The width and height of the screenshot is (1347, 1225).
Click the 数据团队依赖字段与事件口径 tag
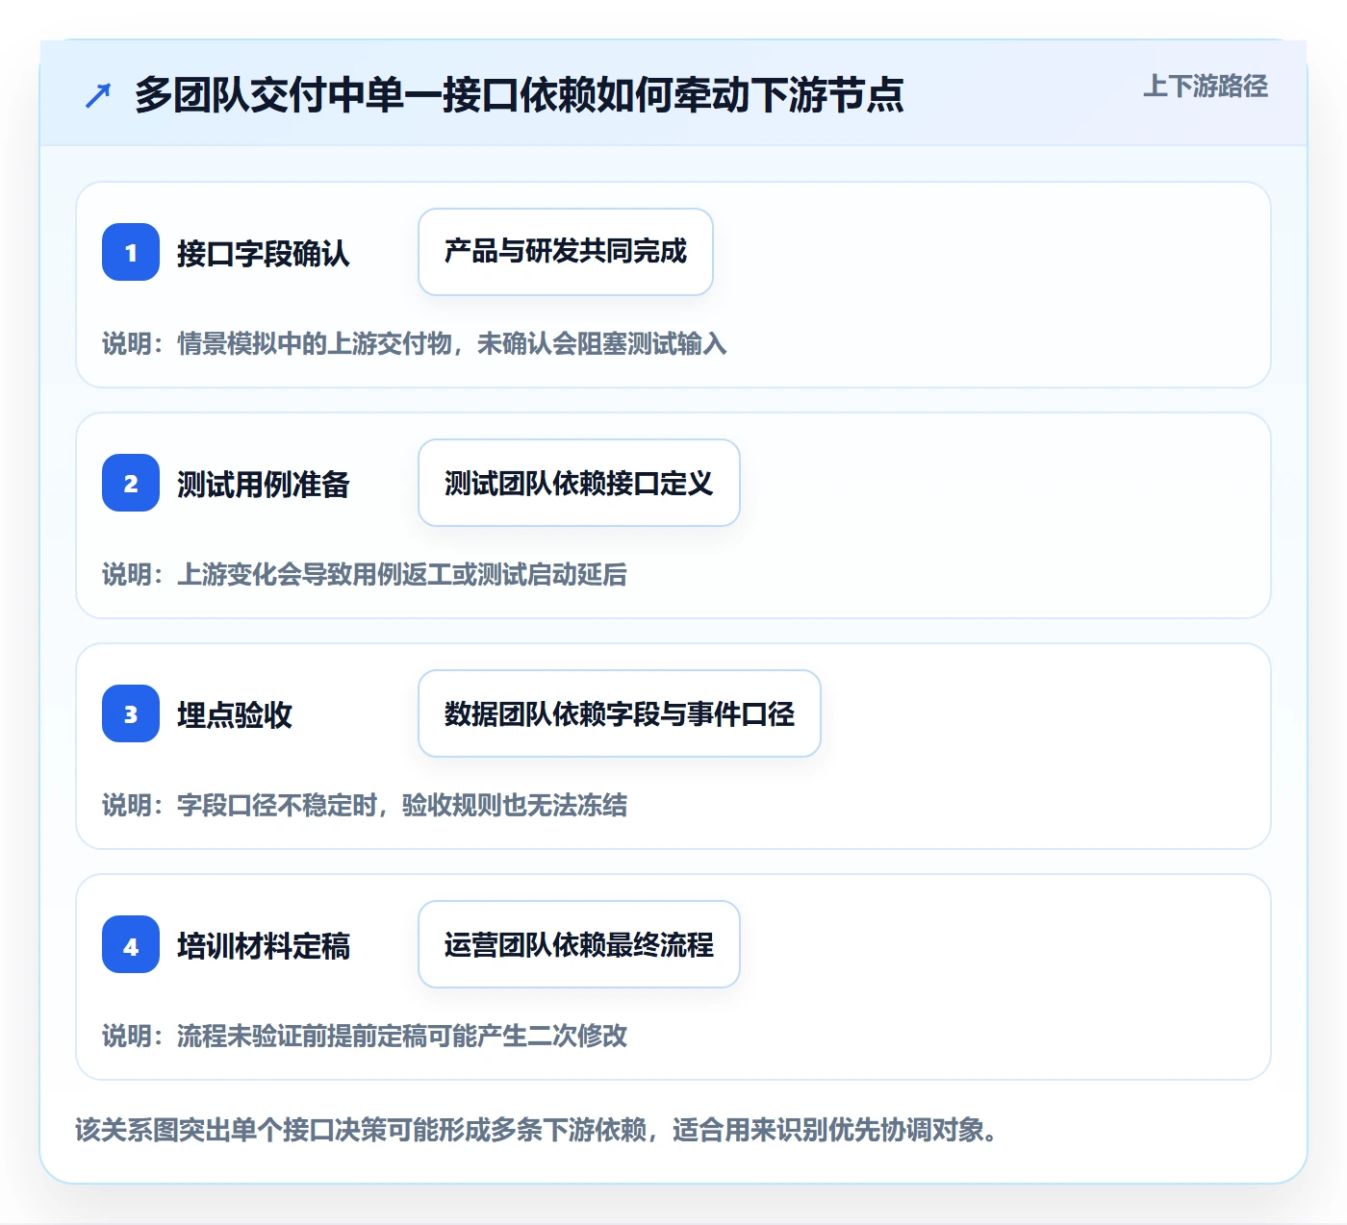pos(620,713)
